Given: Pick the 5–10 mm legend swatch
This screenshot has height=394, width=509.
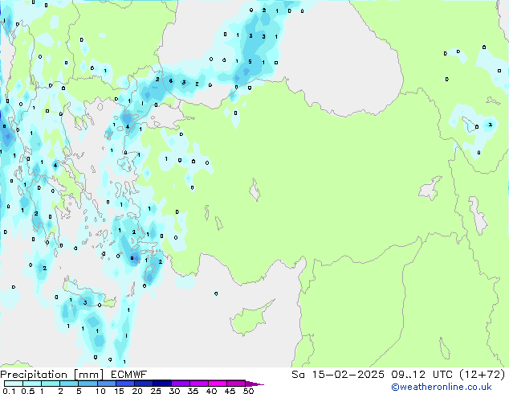Looking at the screenshot, I should (88, 384).
